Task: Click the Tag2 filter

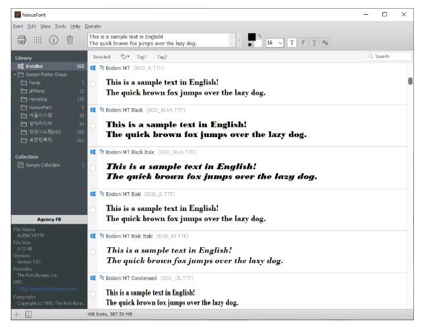Action: (x=162, y=57)
